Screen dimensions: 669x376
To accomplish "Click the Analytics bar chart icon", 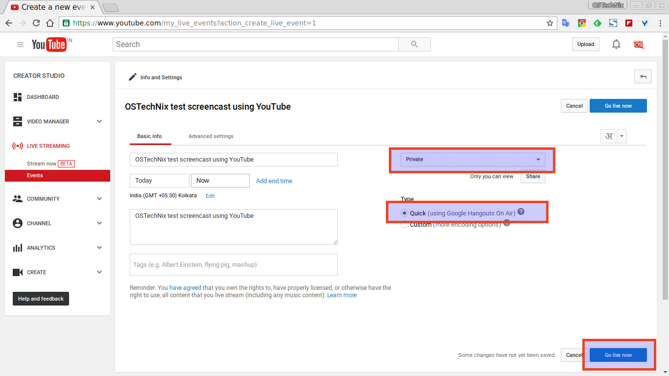I will pyautogui.click(x=18, y=248).
